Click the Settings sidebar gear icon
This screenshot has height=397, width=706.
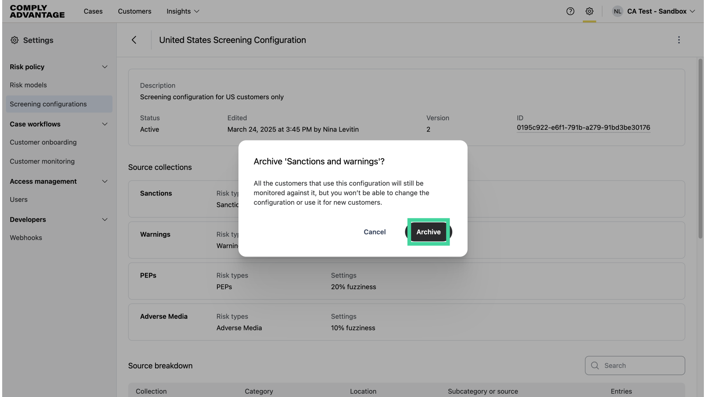[x=14, y=40]
